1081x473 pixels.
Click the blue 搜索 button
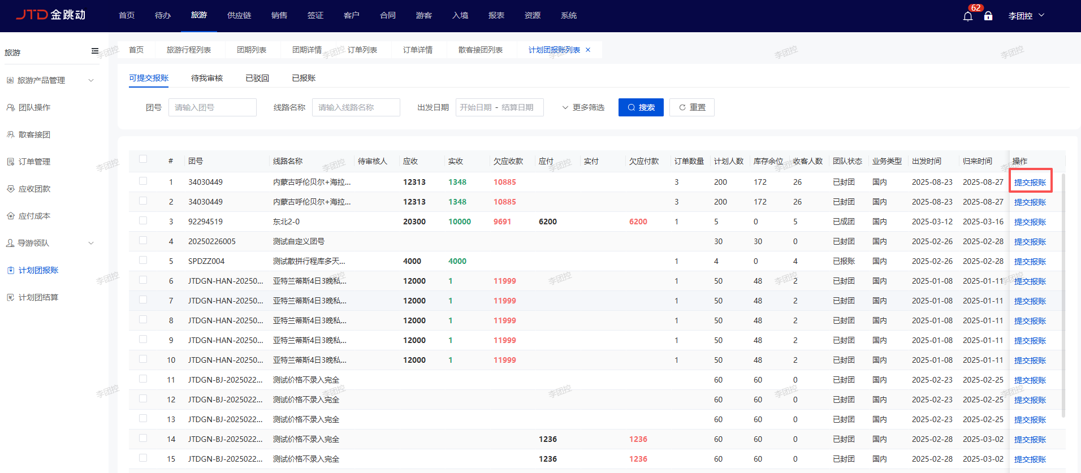[x=641, y=107]
